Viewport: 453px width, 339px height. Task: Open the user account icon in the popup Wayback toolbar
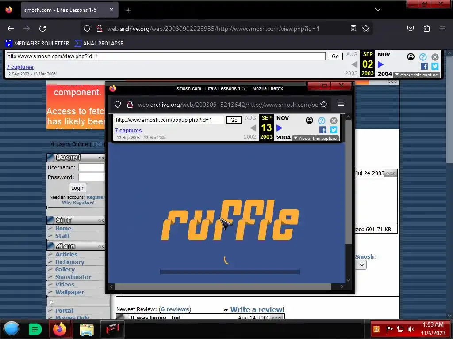(x=309, y=120)
